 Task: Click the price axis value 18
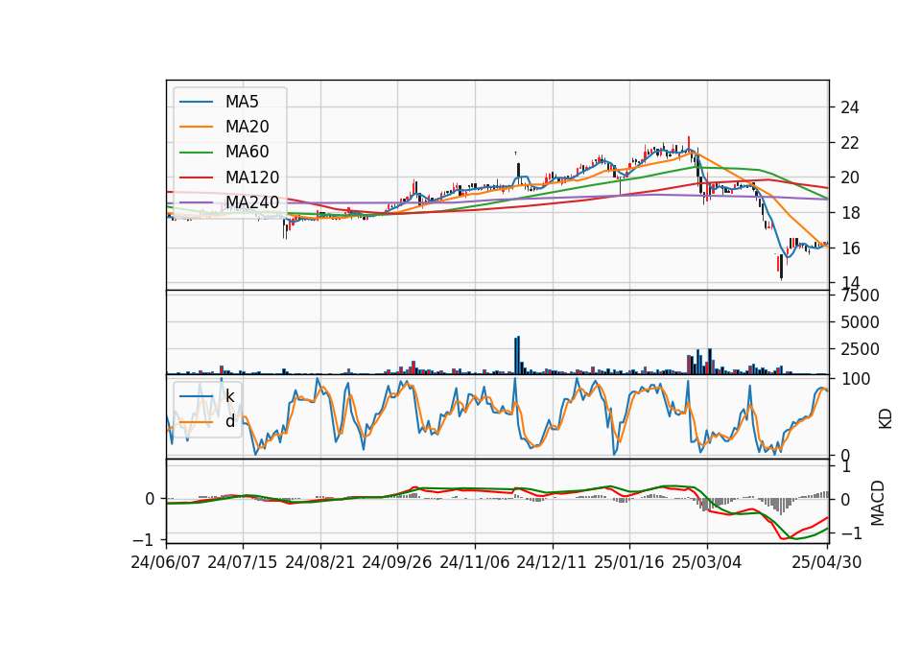[850, 213]
